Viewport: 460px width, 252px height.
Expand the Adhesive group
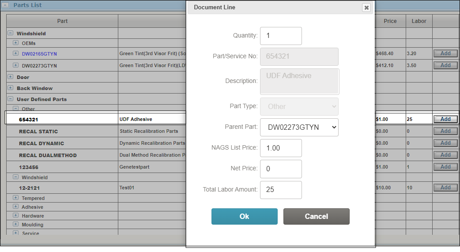click(15, 207)
